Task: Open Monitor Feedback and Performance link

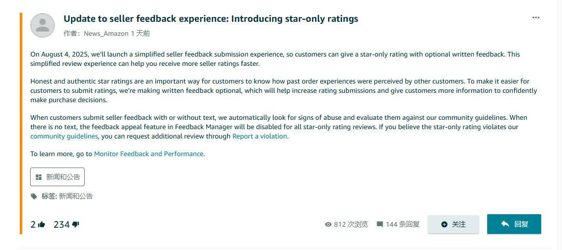Action: coord(149,154)
